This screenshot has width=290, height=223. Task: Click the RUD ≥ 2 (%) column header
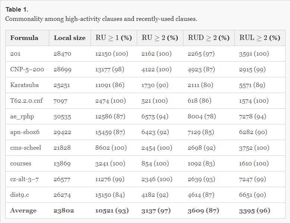tap(208, 38)
